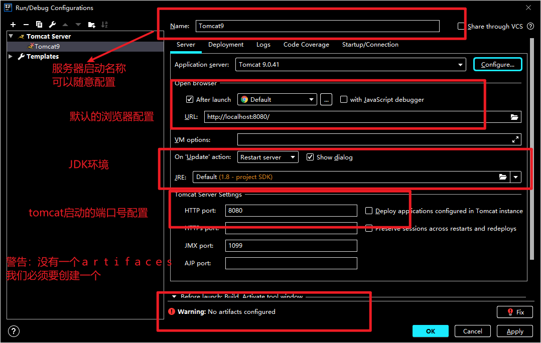Switch to the Logs tab

(263, 45)
